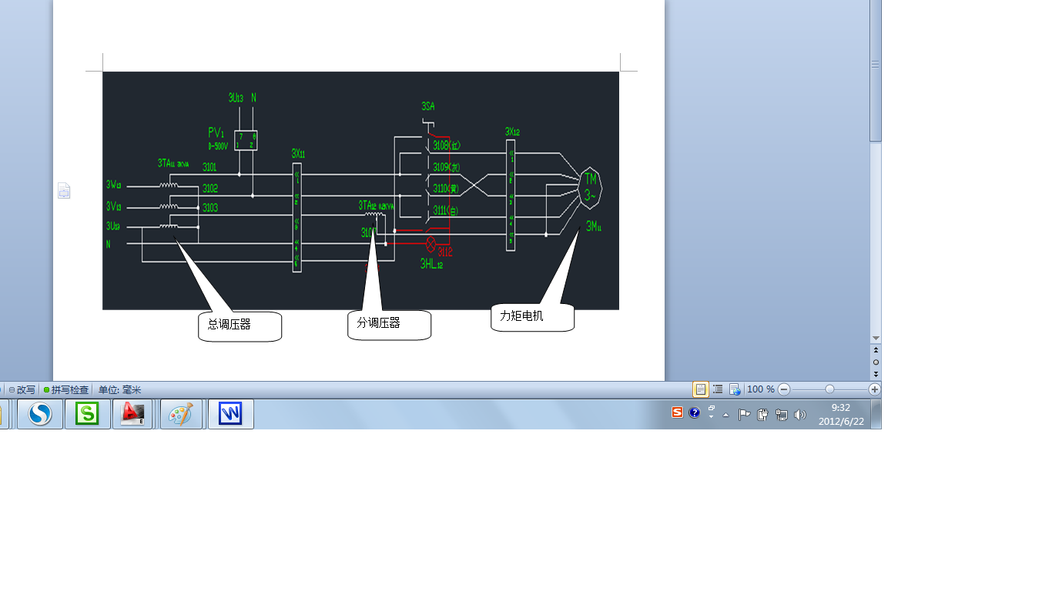This screenshot has height=591, width=1052.
Task: Open Sogou browser from taskbar
Action: click(40, 414)
